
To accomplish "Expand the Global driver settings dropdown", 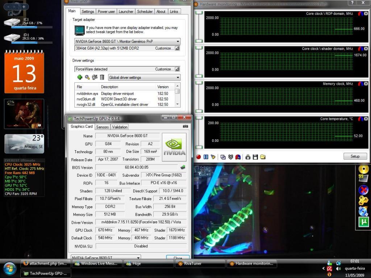I will point(178,77).
